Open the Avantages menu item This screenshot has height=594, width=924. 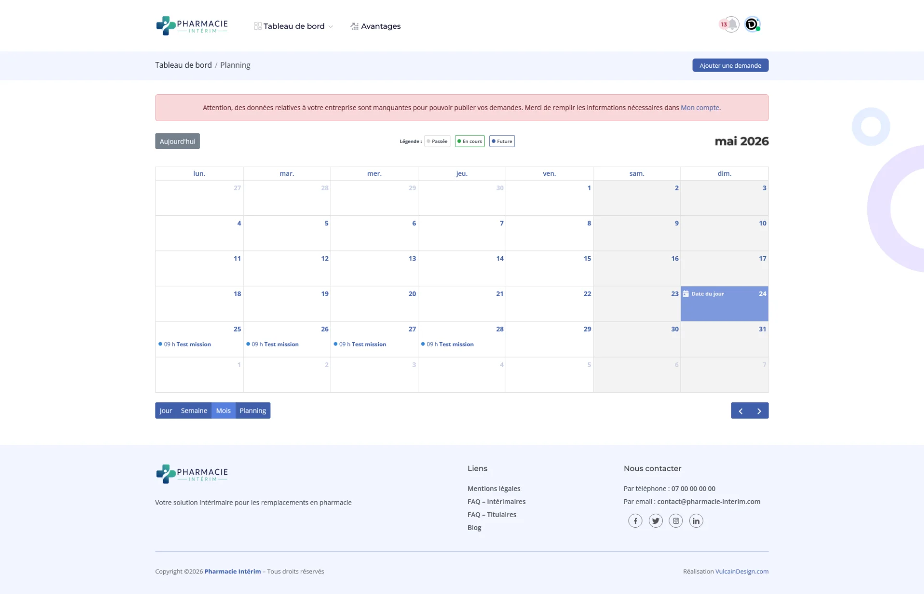pyautogui.click(x=376, y=26)
